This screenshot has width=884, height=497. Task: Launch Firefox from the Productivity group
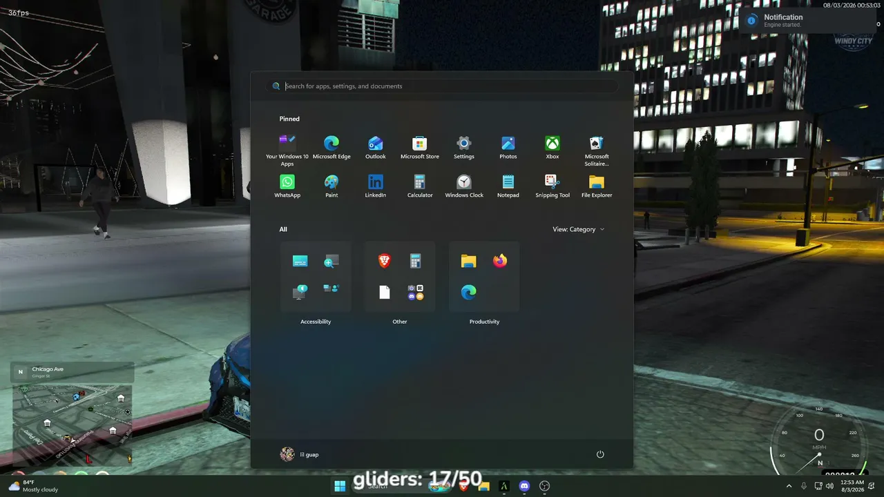(500, 261)
